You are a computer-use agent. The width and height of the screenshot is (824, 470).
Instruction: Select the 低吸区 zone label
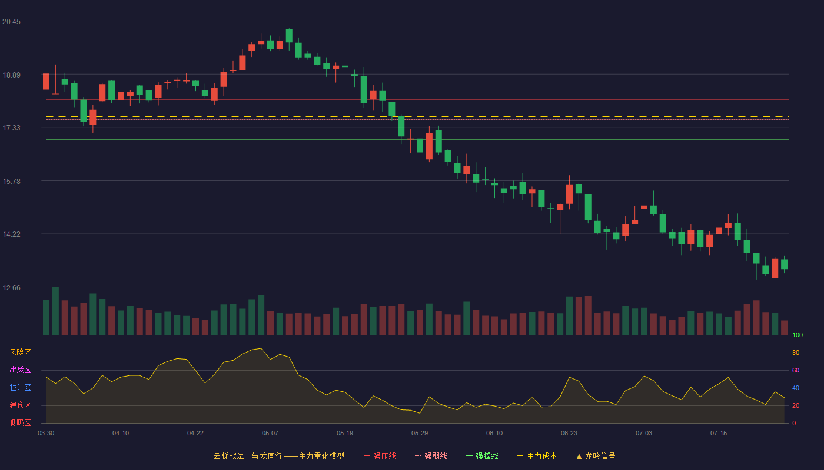[20, 422]
